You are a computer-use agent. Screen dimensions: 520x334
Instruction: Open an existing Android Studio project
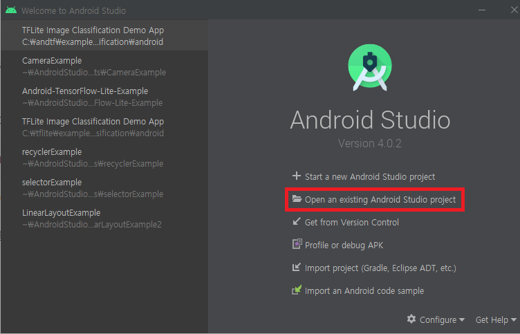tap(380, 200)
